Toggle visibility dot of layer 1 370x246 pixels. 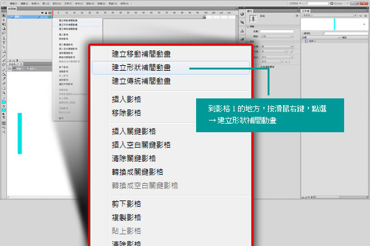click(42, 17)
